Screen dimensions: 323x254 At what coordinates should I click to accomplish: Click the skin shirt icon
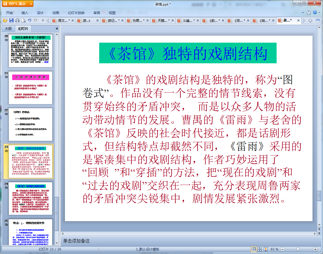click(x=309, y=12)
